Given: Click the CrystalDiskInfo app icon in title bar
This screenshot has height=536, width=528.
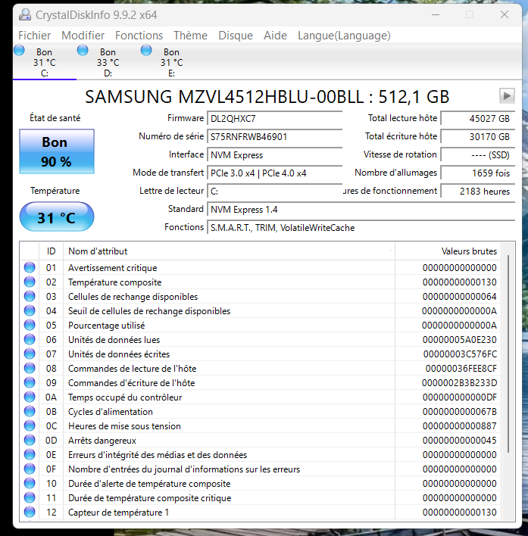Looking at the screenshot, I should tap(25, 14).
